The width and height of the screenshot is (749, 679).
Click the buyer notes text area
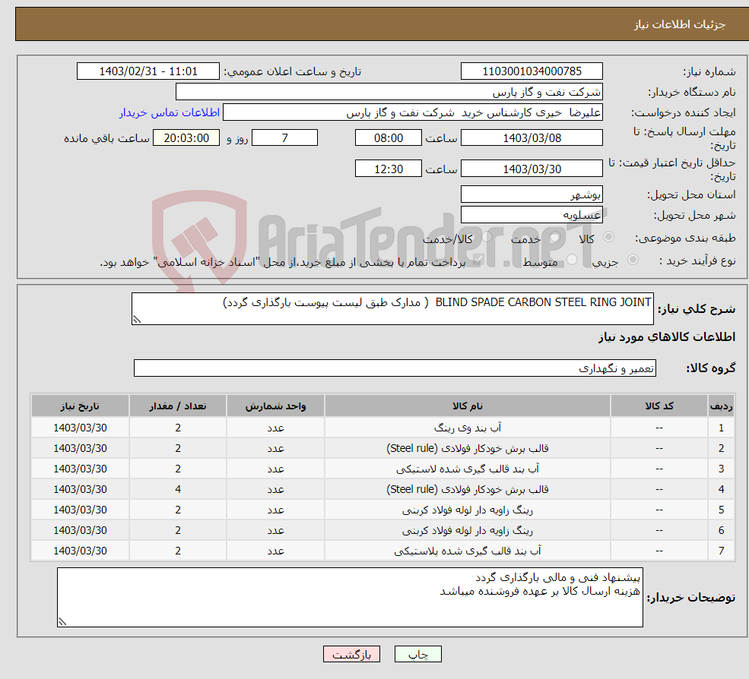click(x=350, y=597)
